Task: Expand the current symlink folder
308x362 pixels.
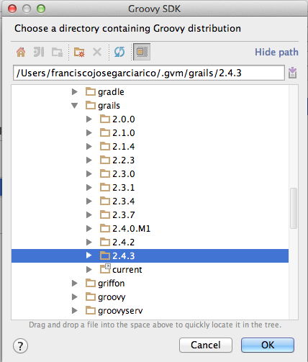Action: click(89, 269)
